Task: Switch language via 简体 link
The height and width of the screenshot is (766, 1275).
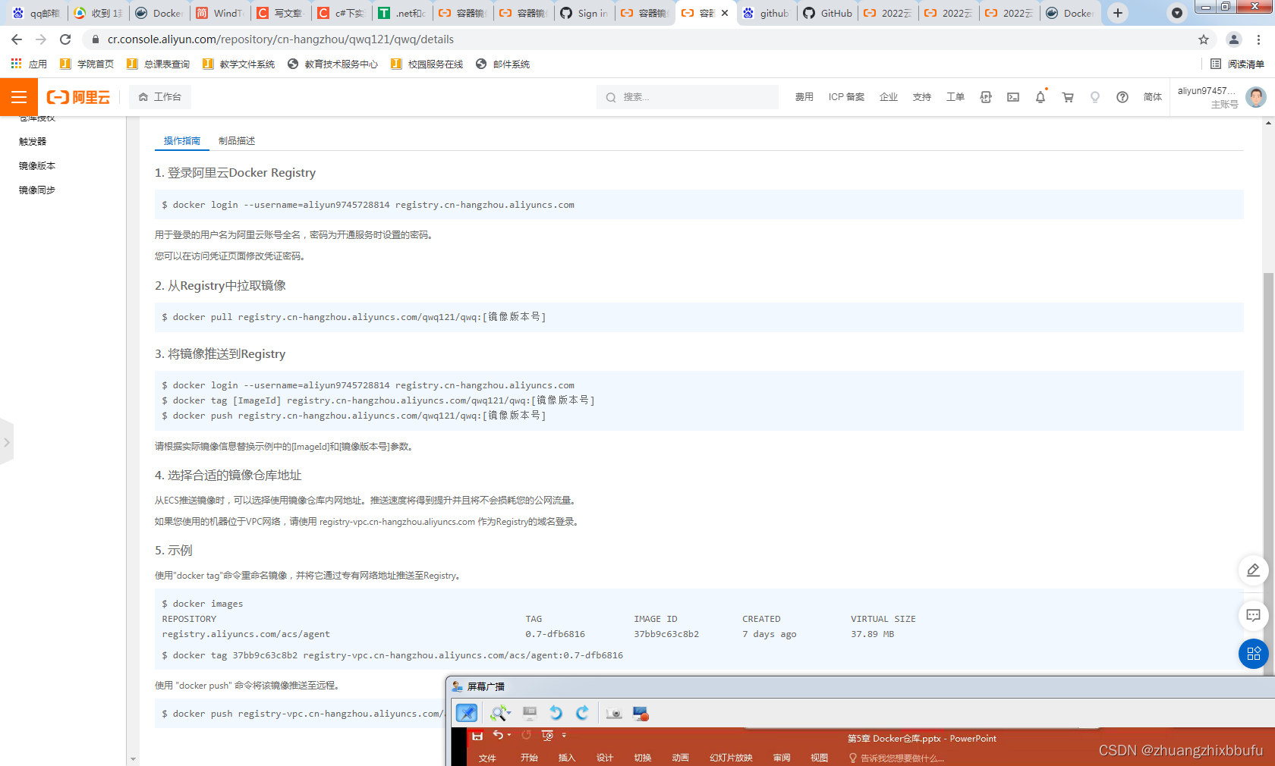Action: click(1153, 97)
